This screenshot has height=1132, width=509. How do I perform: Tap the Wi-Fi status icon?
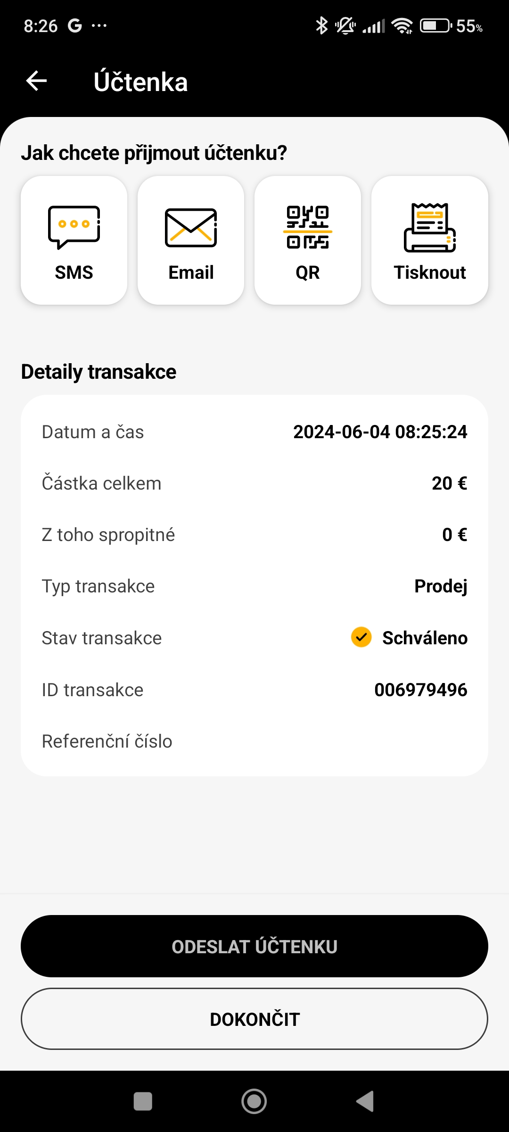pos(402,26)
